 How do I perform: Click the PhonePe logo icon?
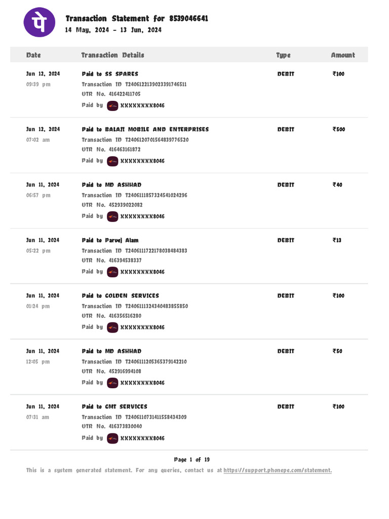click(x=40, y=22)
